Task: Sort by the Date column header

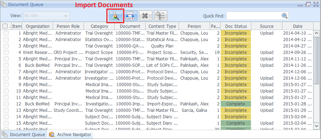Action: (298, 26)
